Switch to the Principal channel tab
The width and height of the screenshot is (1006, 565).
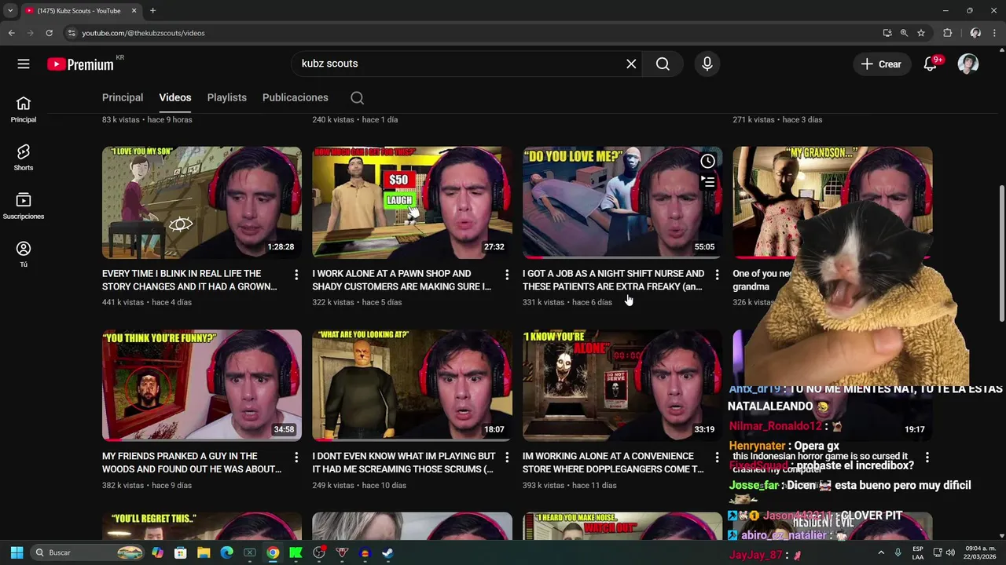coord(123,97)
